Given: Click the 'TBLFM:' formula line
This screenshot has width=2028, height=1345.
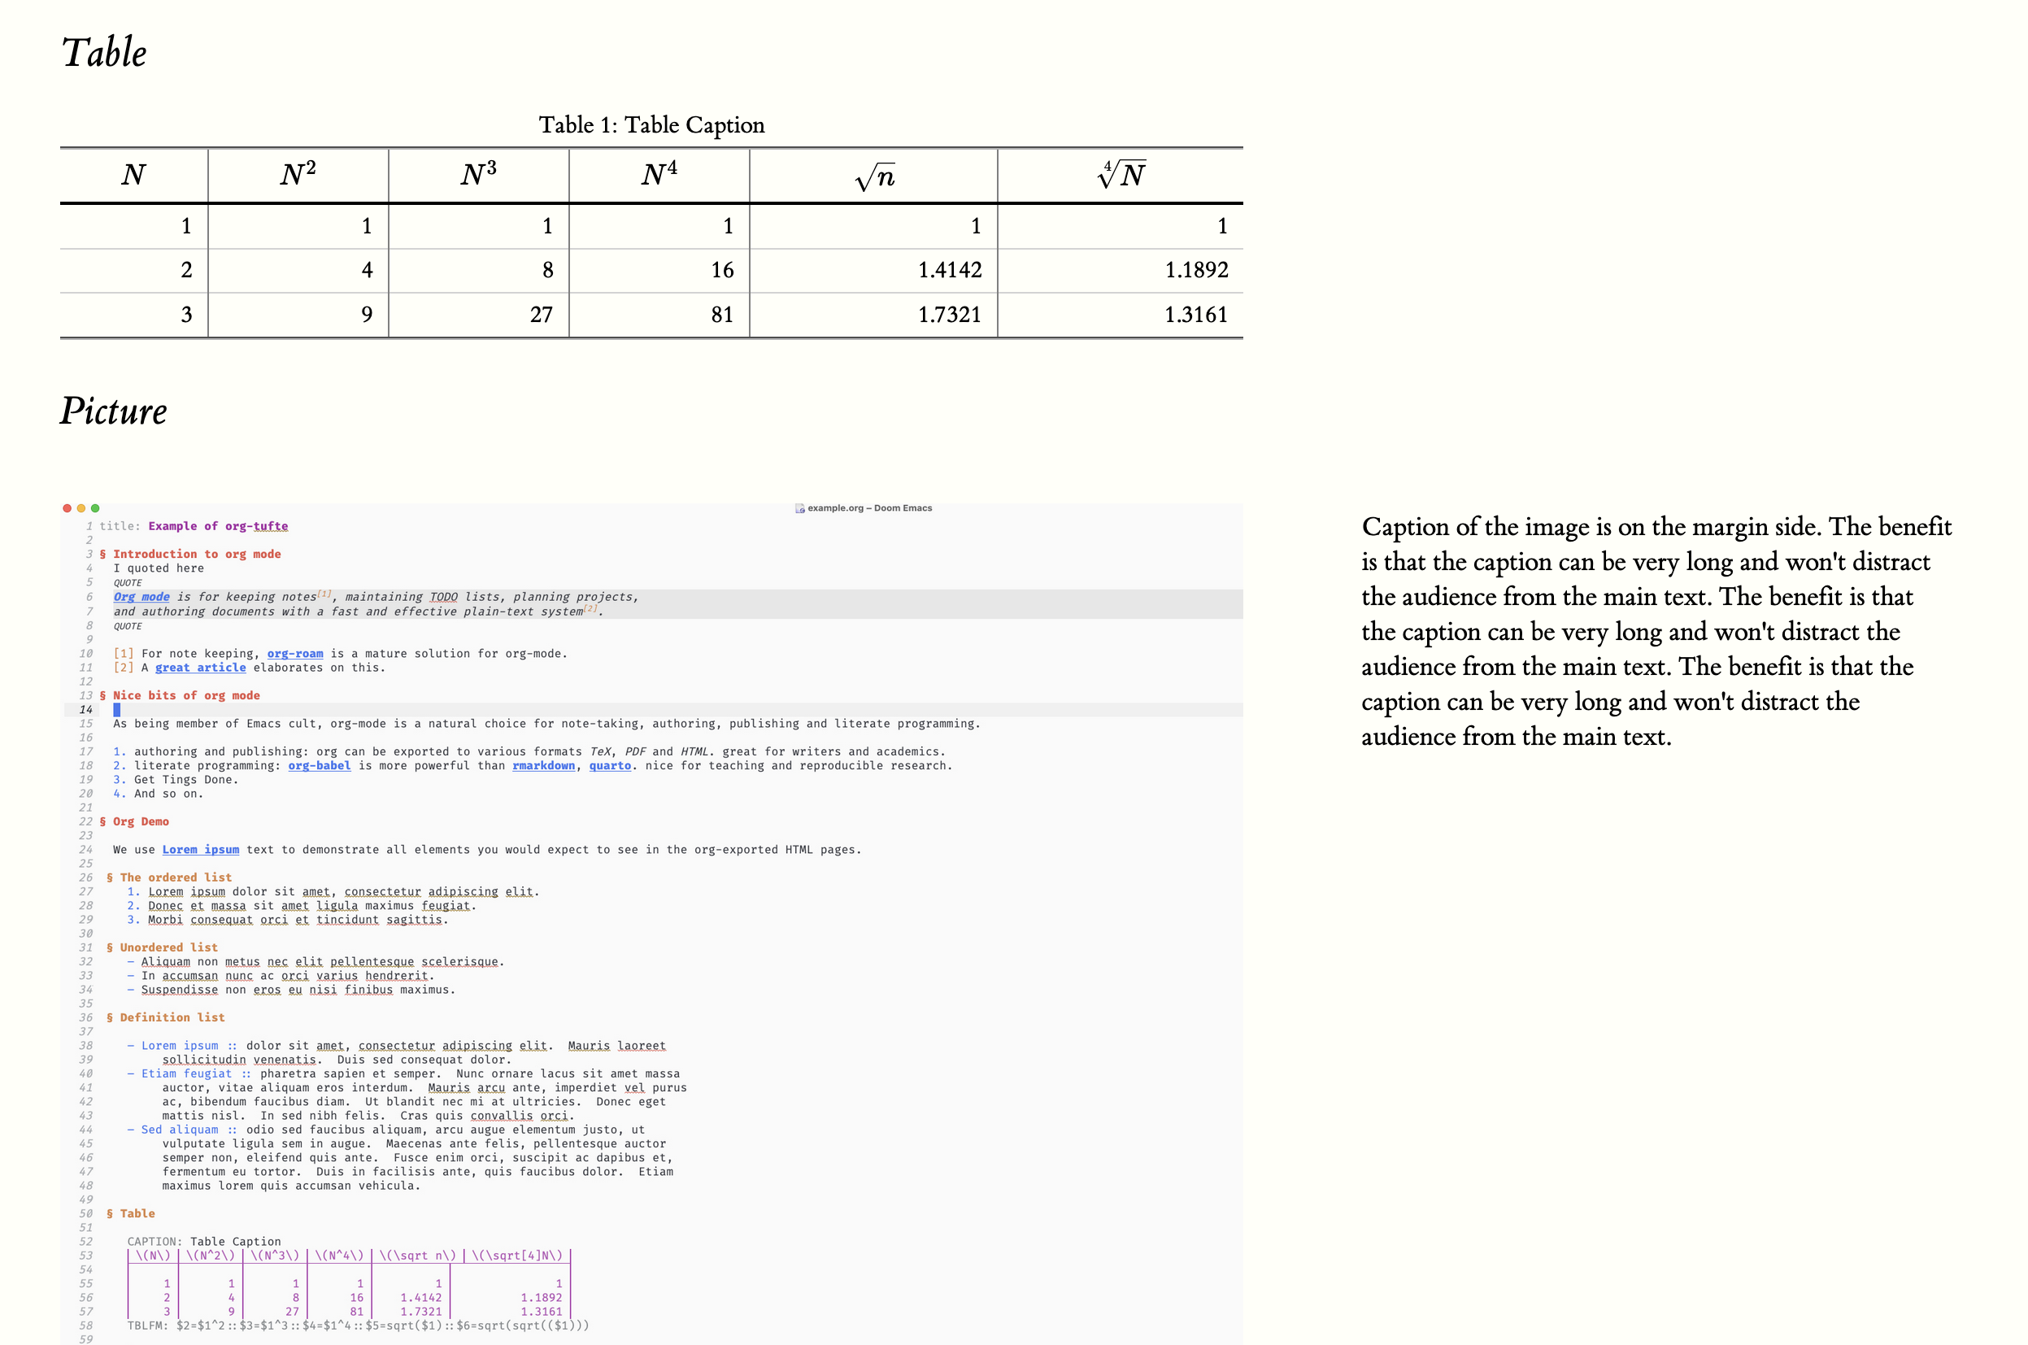Looking at the screenshot, I should click(x=358, y=1326).
